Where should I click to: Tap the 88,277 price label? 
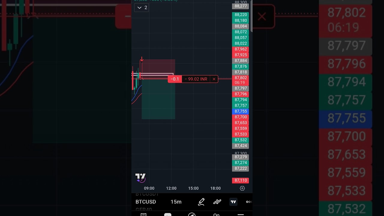[241, 6]
